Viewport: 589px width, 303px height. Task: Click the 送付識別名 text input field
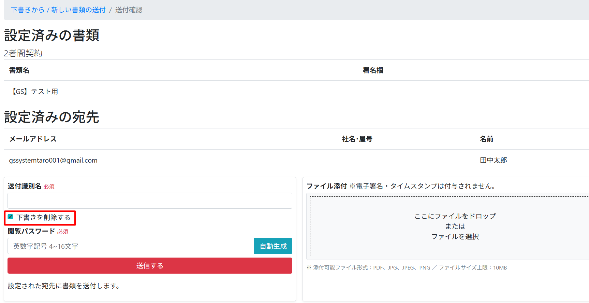point(150,201)
